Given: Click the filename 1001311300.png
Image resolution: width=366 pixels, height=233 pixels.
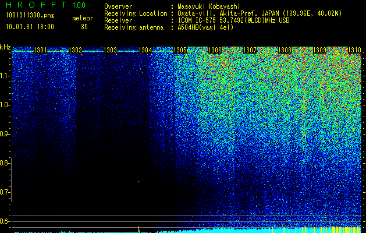Looking at the screenshot, I should pyautogui.click(x=30, y=16).
